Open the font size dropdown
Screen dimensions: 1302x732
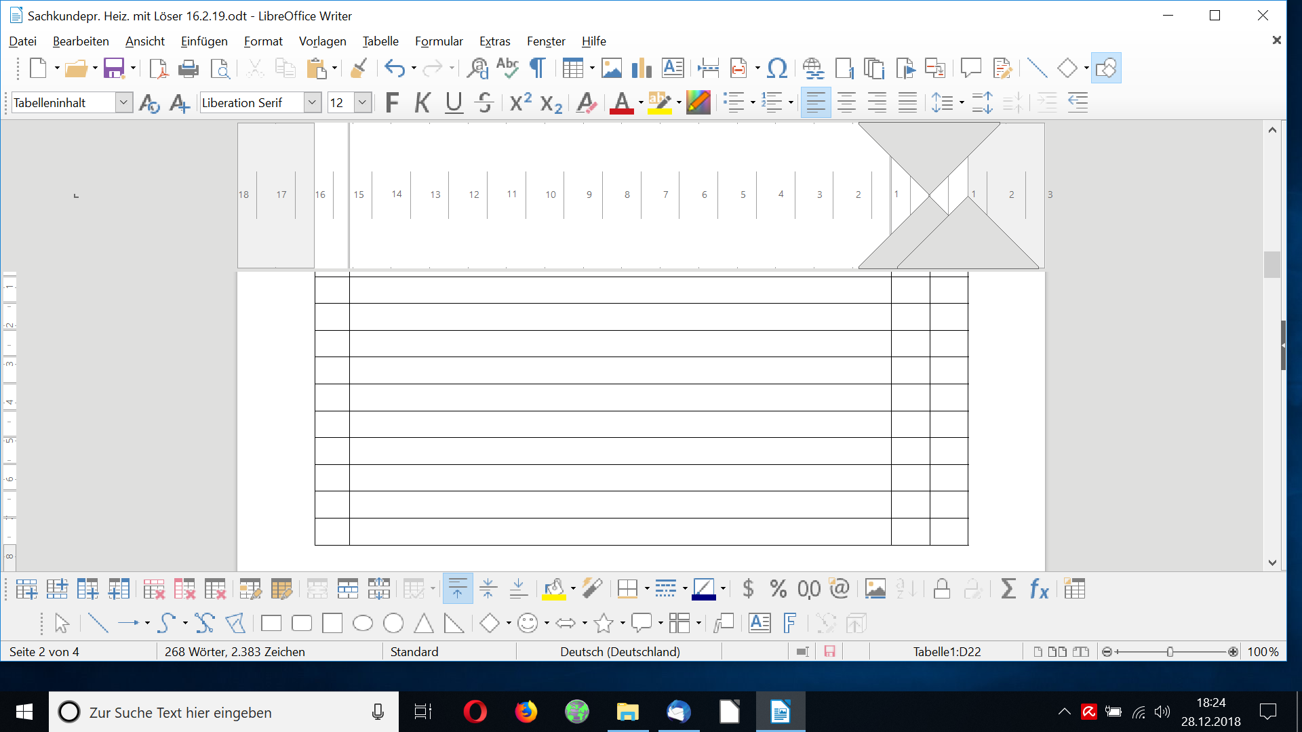pyautogui.click(x=363, y=102)
